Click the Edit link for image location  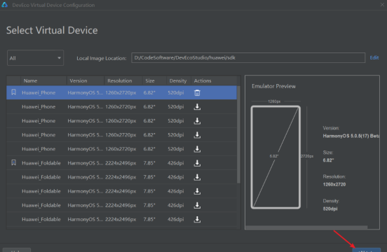pos(374,57)
